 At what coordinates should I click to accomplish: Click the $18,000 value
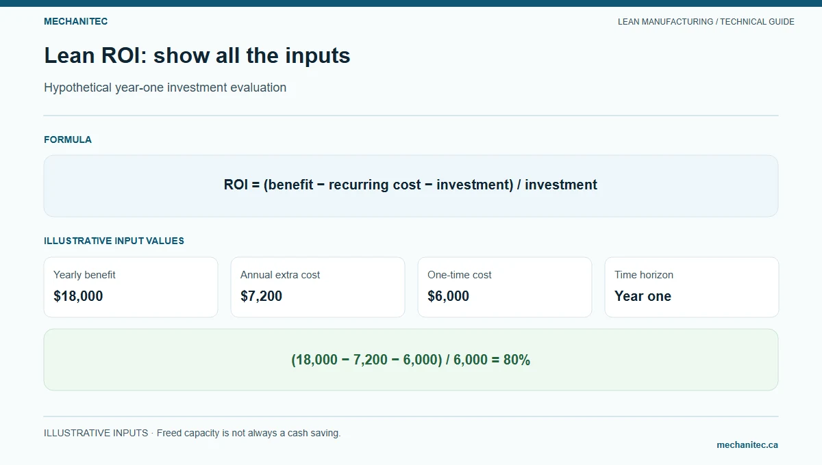78,296
